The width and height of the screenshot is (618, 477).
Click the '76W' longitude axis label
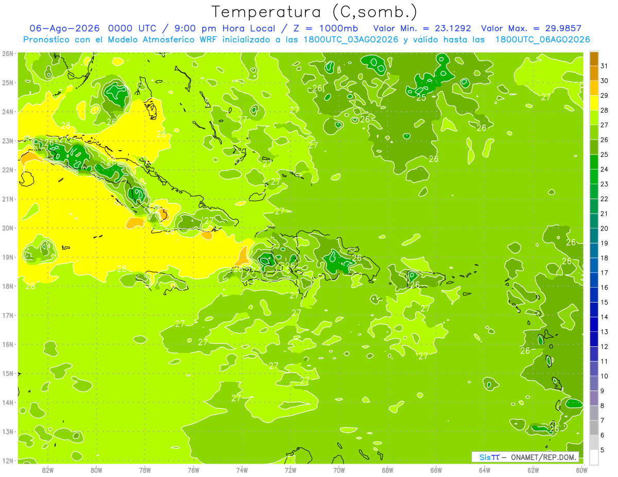pyautogui.click(x=193, y=470)
